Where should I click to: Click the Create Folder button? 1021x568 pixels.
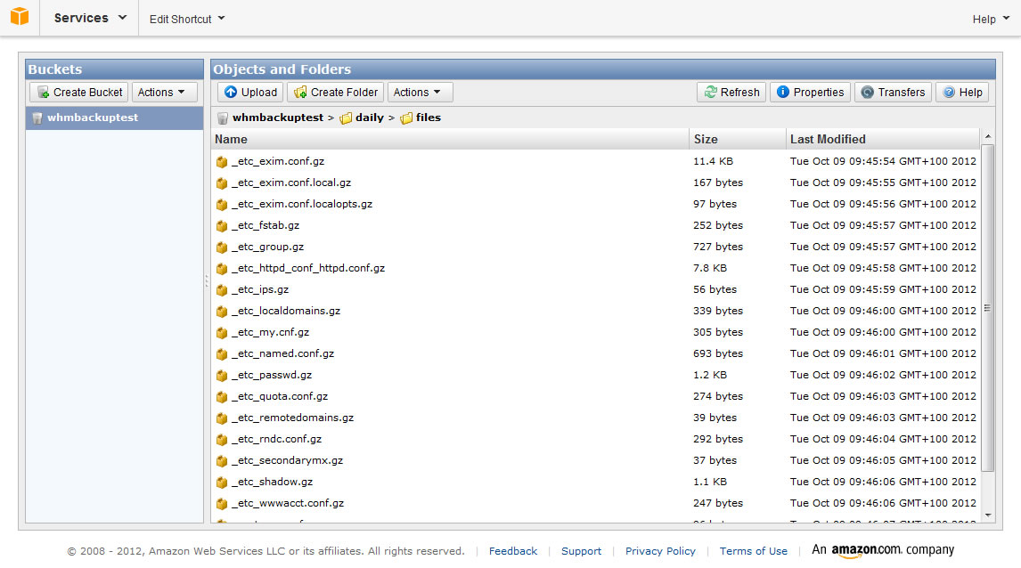coord(336,93)
